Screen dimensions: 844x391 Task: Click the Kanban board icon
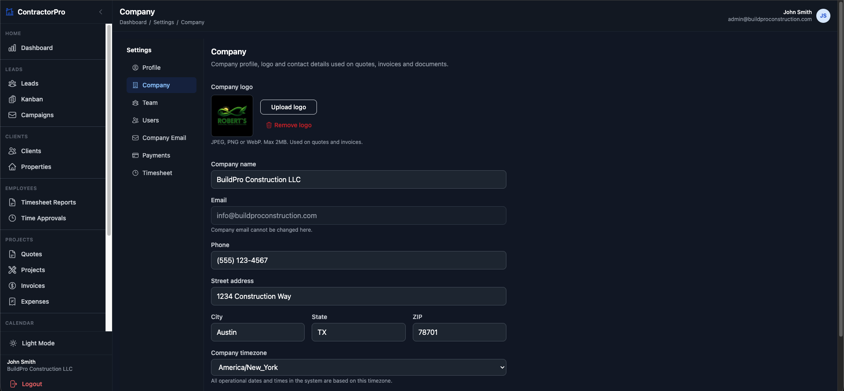(12, 99)
